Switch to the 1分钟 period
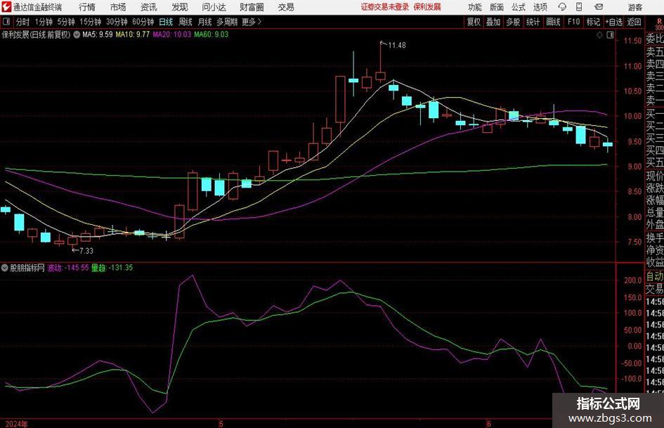The image size is (664, 428). pos(44,22)
